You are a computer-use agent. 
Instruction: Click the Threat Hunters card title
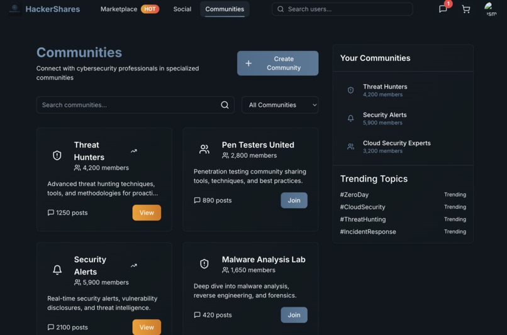coord(89,151)
